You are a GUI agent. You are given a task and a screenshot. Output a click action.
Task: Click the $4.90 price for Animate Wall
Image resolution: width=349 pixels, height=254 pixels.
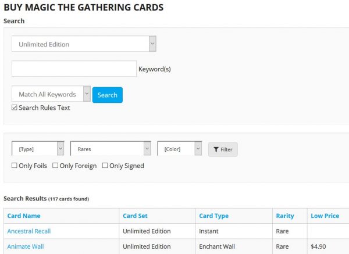point(319,246)
